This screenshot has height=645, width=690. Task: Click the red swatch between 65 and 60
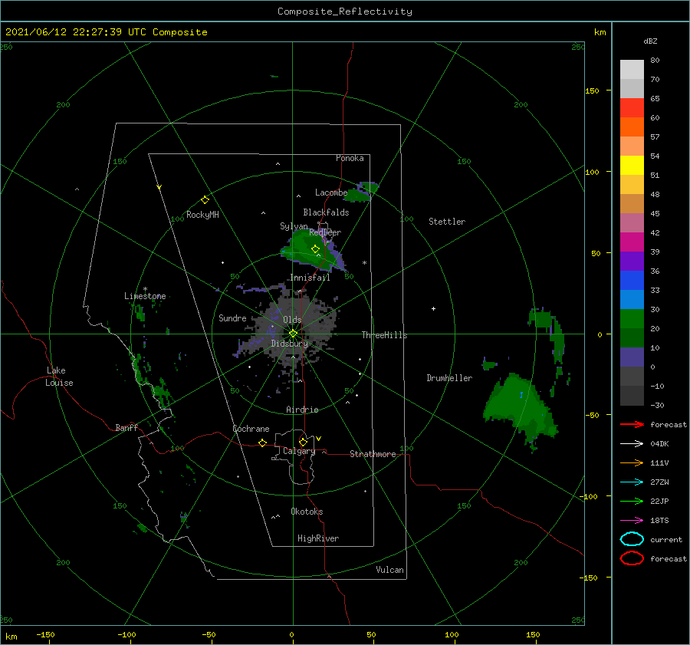click(x=632, y=108)
